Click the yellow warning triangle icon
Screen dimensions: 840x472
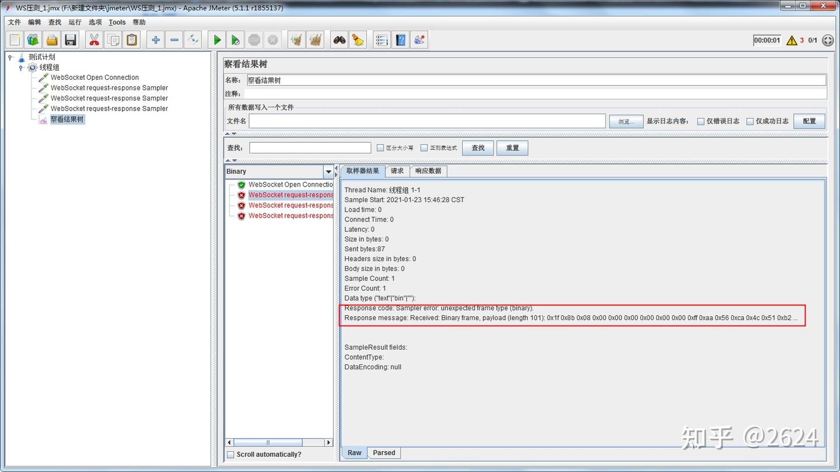pyautogui.click(x=792, y=40)
